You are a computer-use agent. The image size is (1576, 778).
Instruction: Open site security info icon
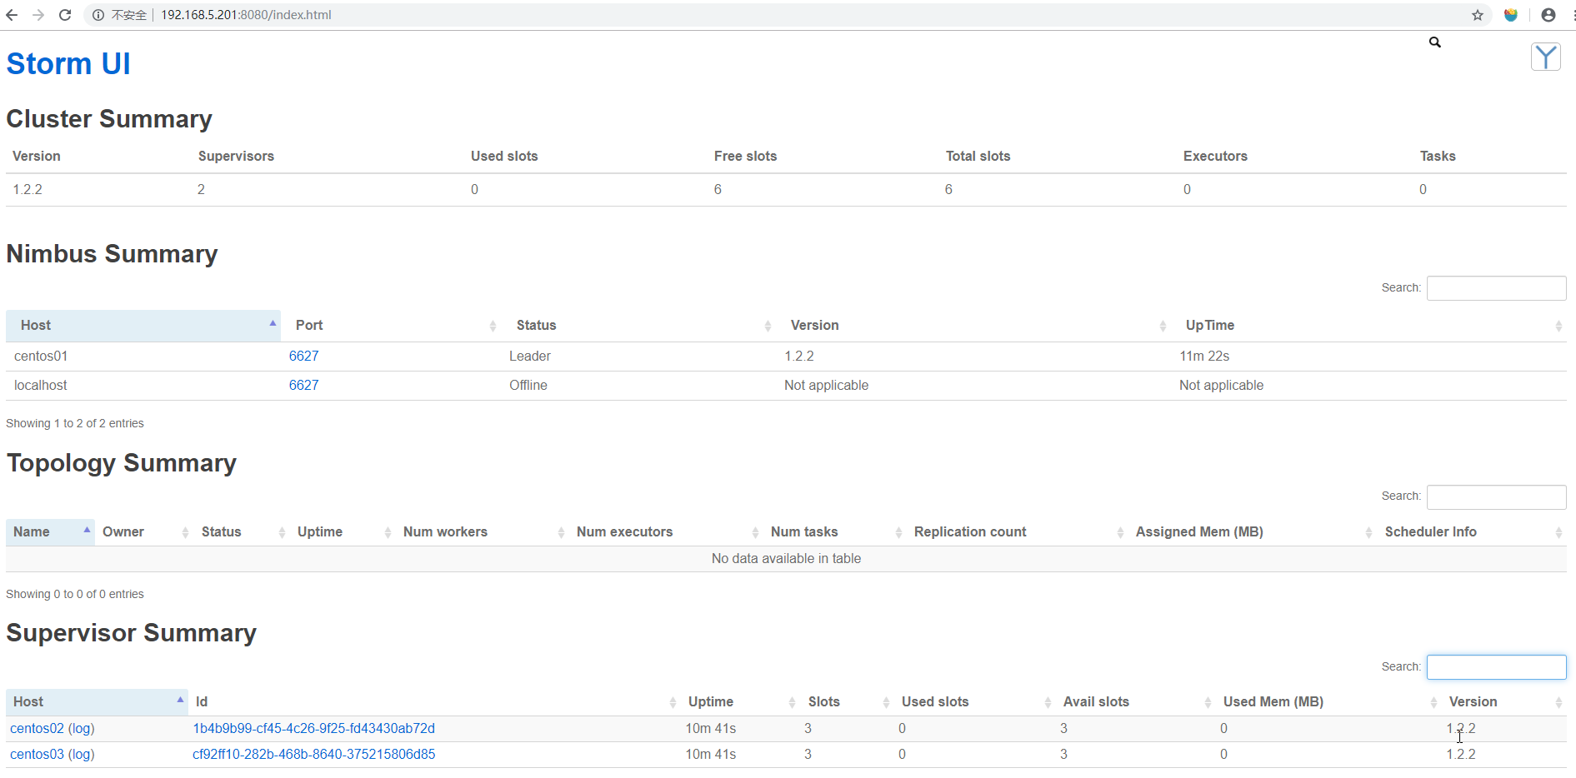(x=98, y=15)
